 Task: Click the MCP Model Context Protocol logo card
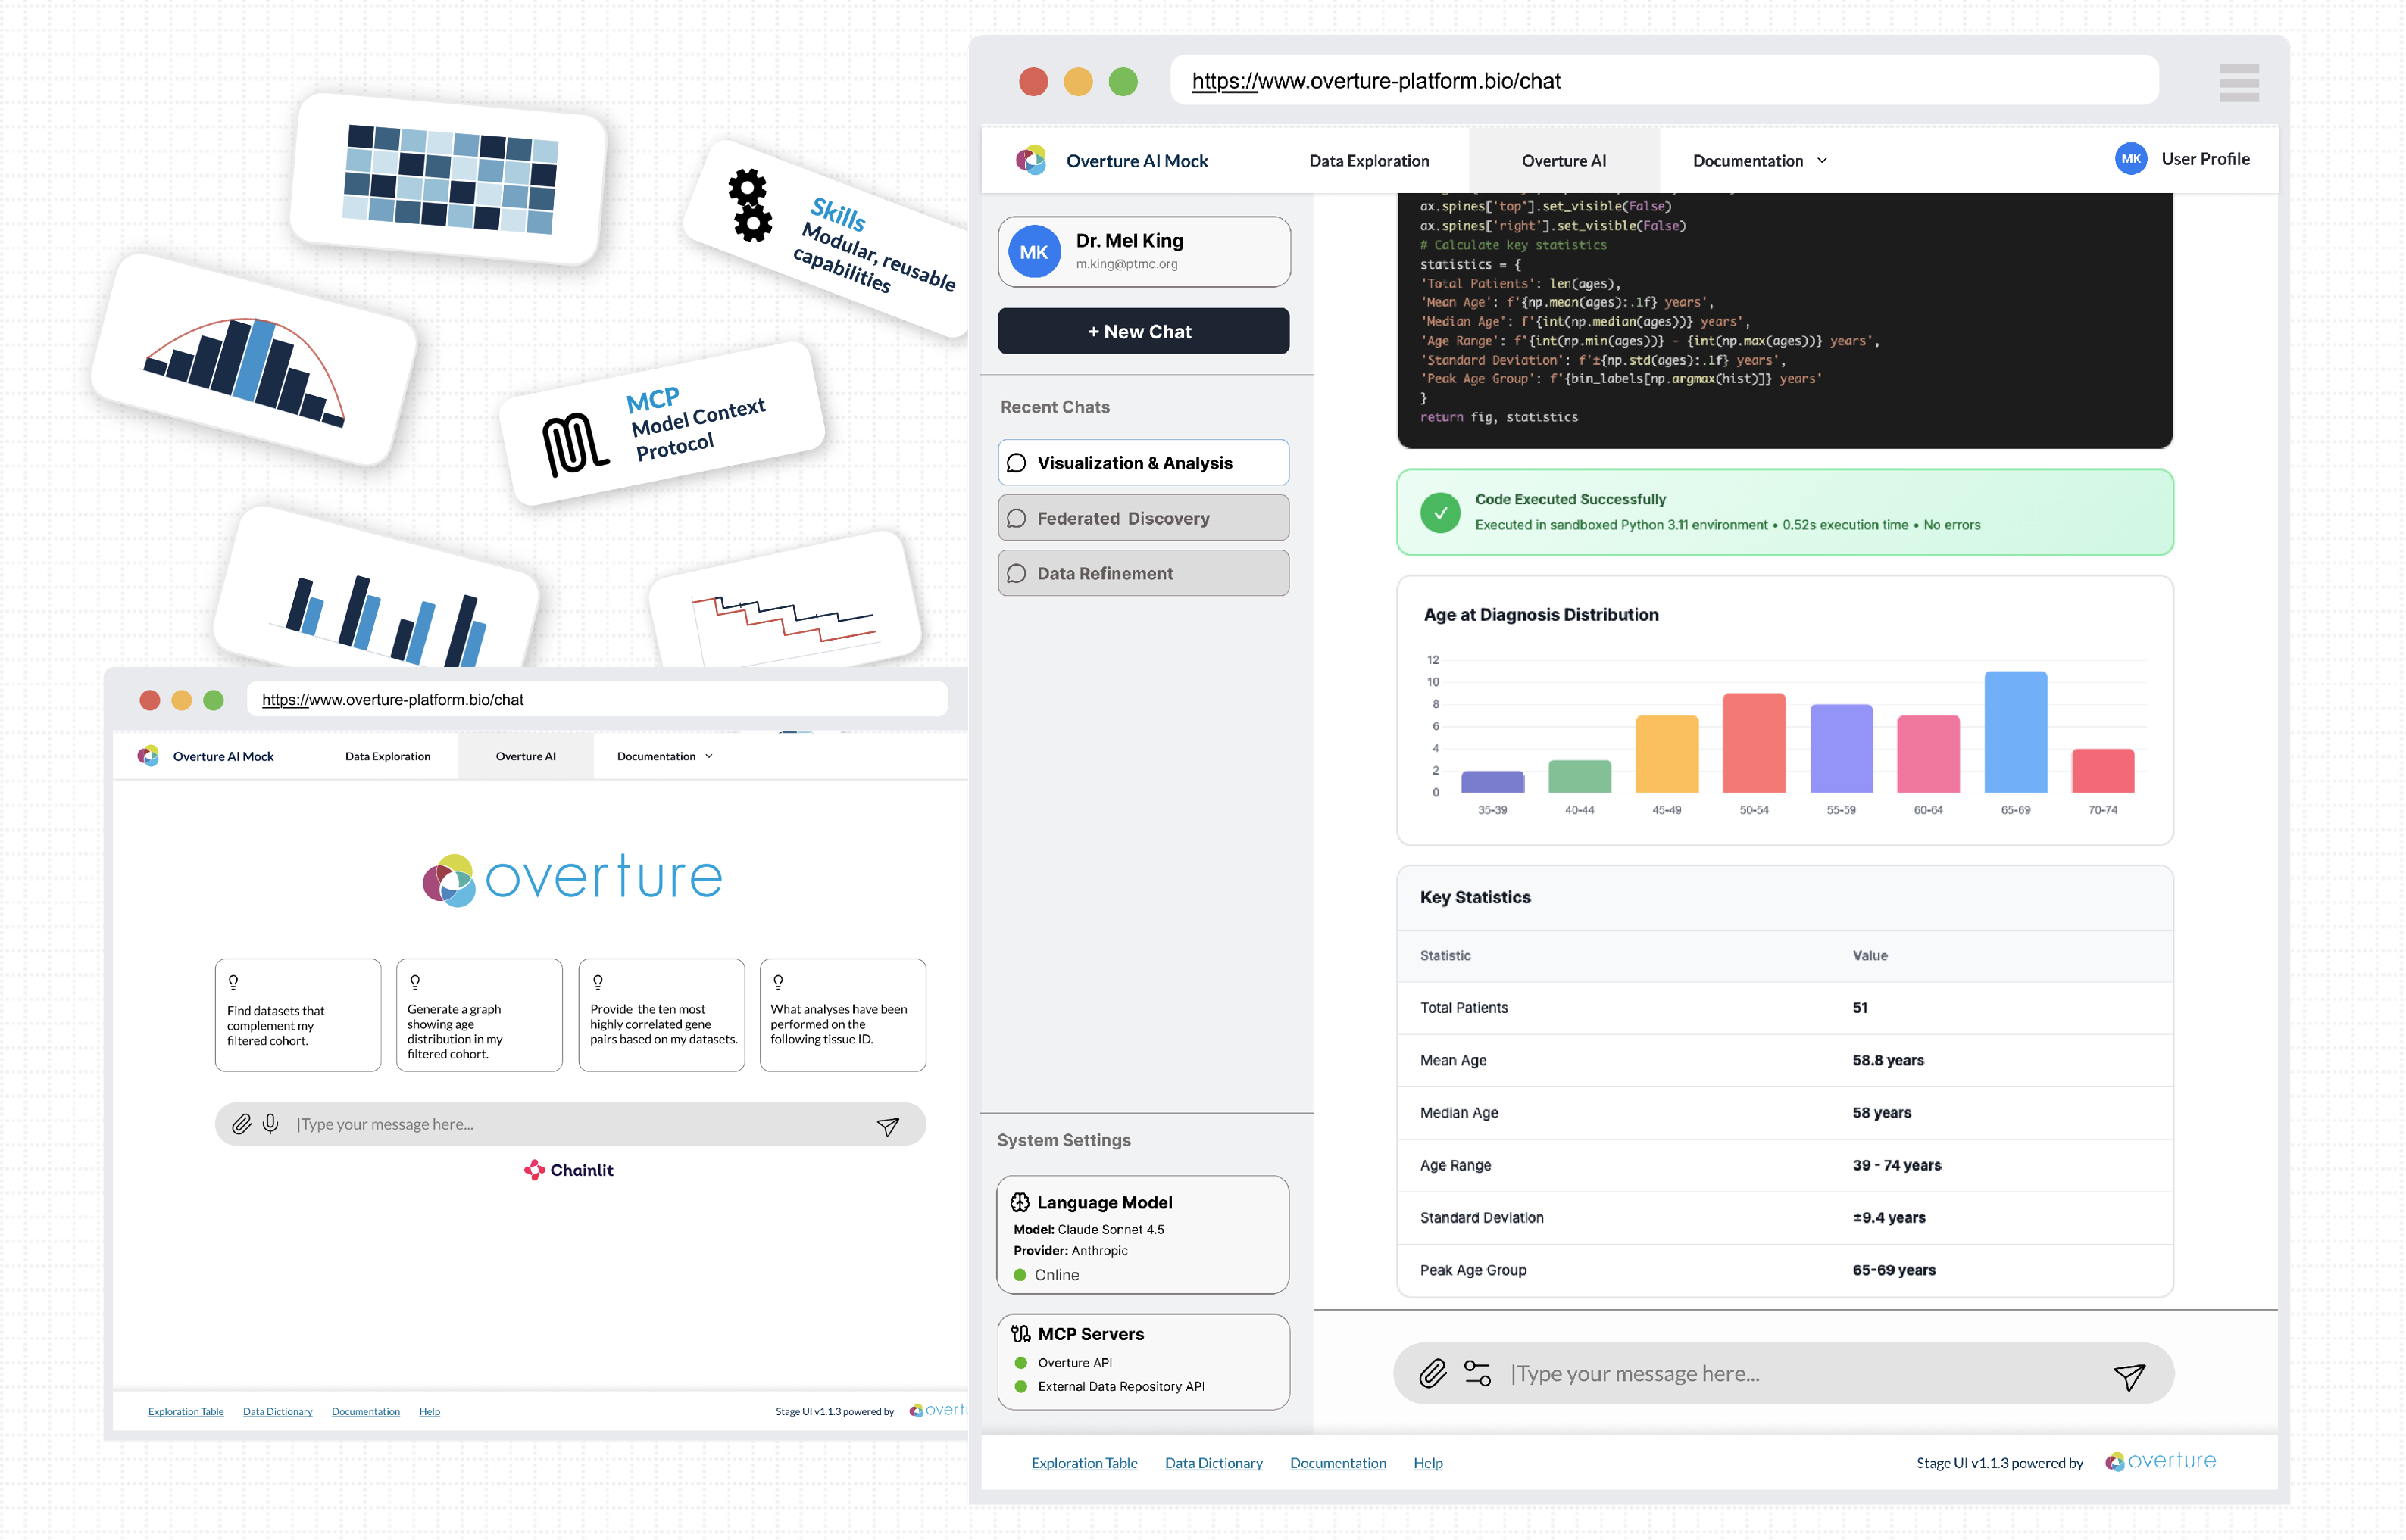pyautogui.click(x=661, y=424)
